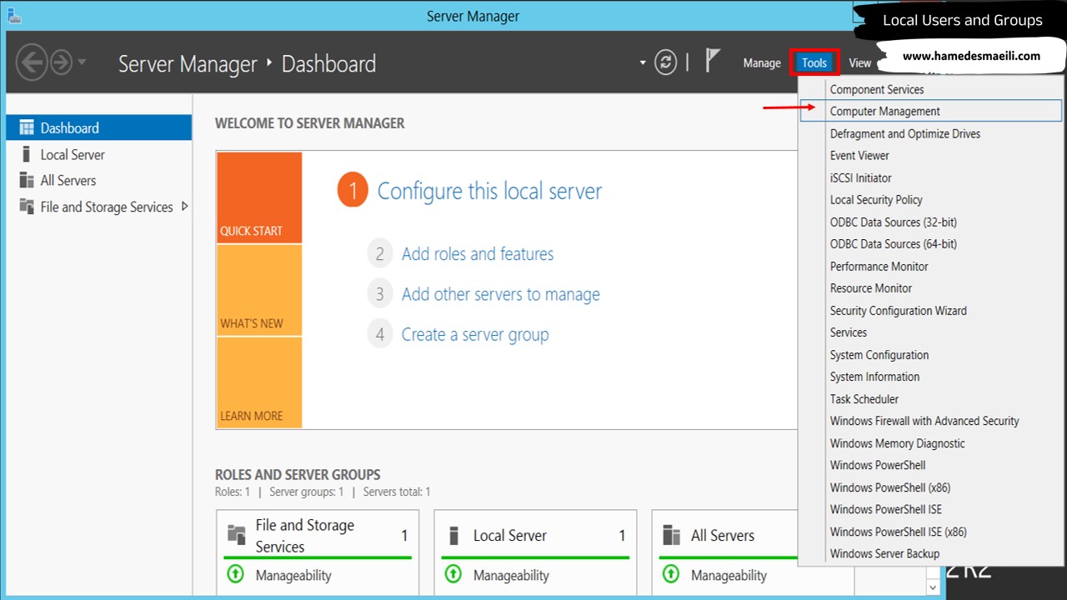Go back with the back arrow button
Screen dimensions: 1067x600
32,62
